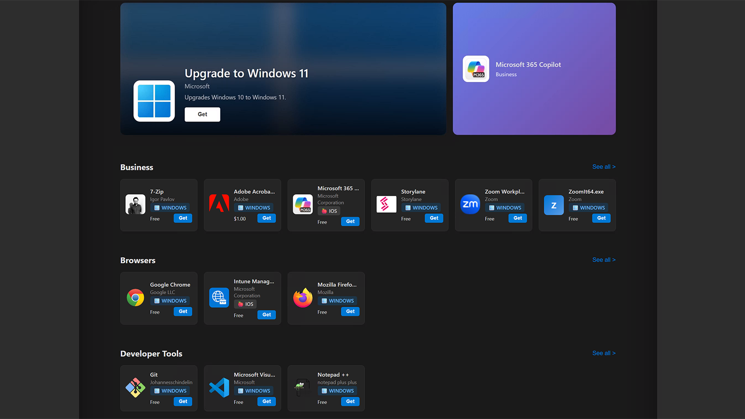
Task: Click the Upgrade to Windows 11 title
Action: 246,74
